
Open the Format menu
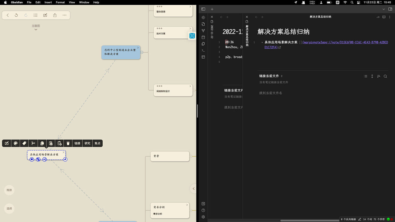(x=60, y=2)
